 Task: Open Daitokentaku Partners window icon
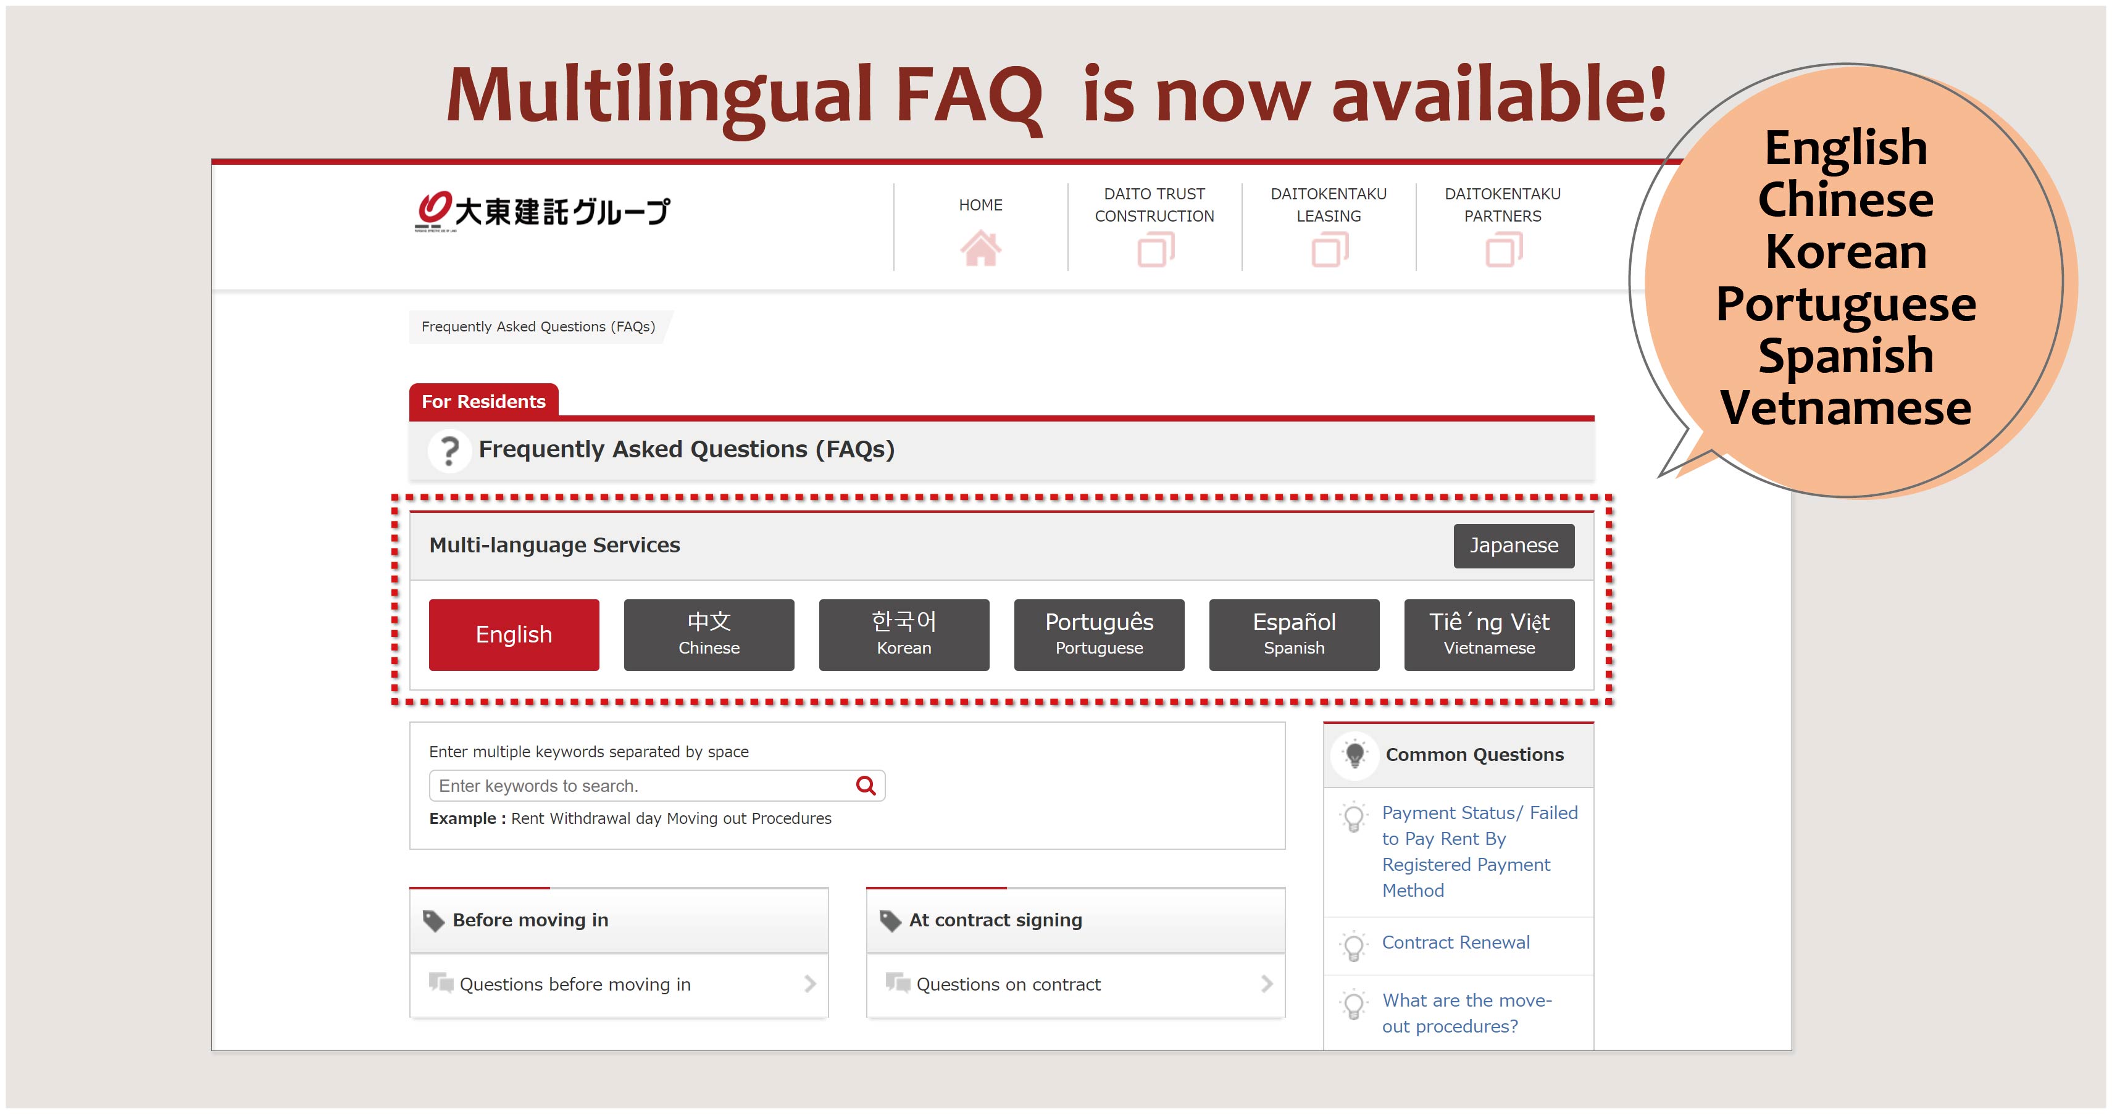(x=1503, y=249)
